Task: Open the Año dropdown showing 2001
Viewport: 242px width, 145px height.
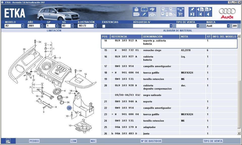Action: (x=41, y=26)
